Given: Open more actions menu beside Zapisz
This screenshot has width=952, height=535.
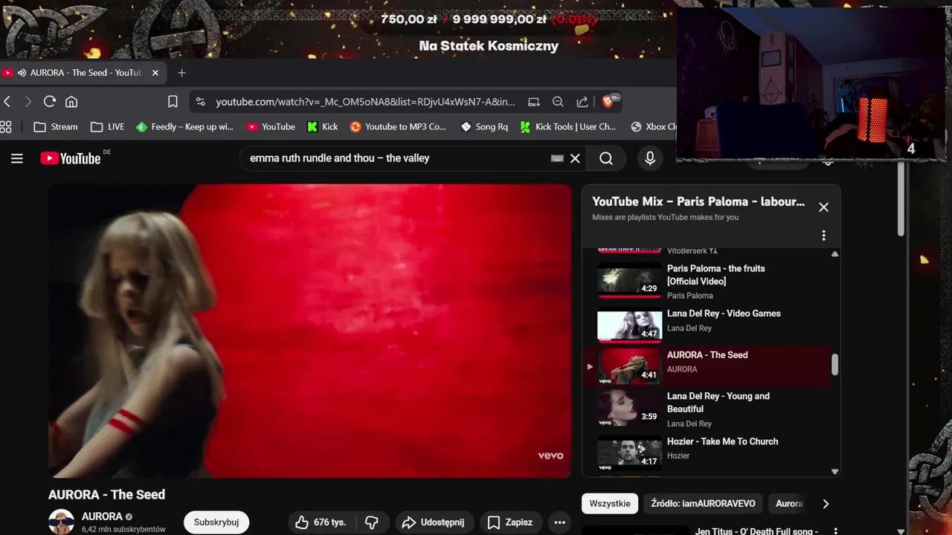Looking at the screenshot, I should [560, 522].
